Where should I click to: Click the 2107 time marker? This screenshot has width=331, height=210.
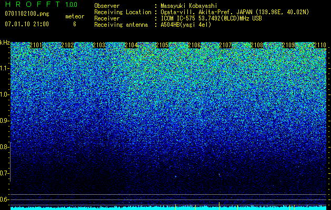coord(225,45)
